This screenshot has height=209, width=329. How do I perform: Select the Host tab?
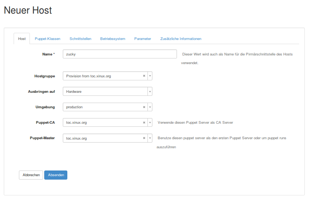point(22,39)
